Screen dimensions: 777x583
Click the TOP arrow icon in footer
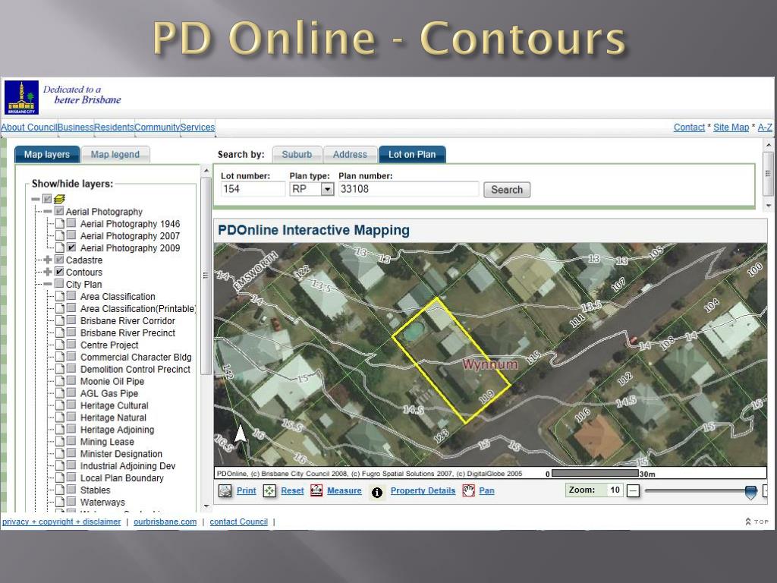point(747,522)
